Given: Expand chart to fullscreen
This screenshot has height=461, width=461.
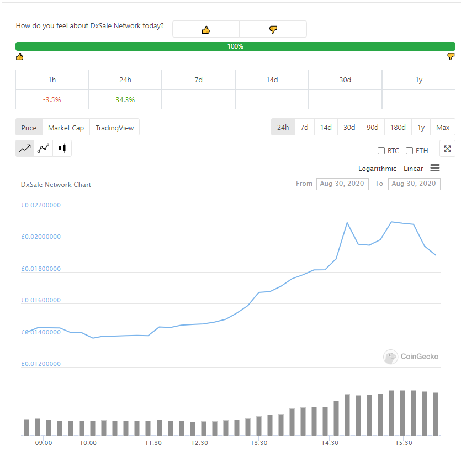Looking at the screenshot, I should (x=448, y=149).
